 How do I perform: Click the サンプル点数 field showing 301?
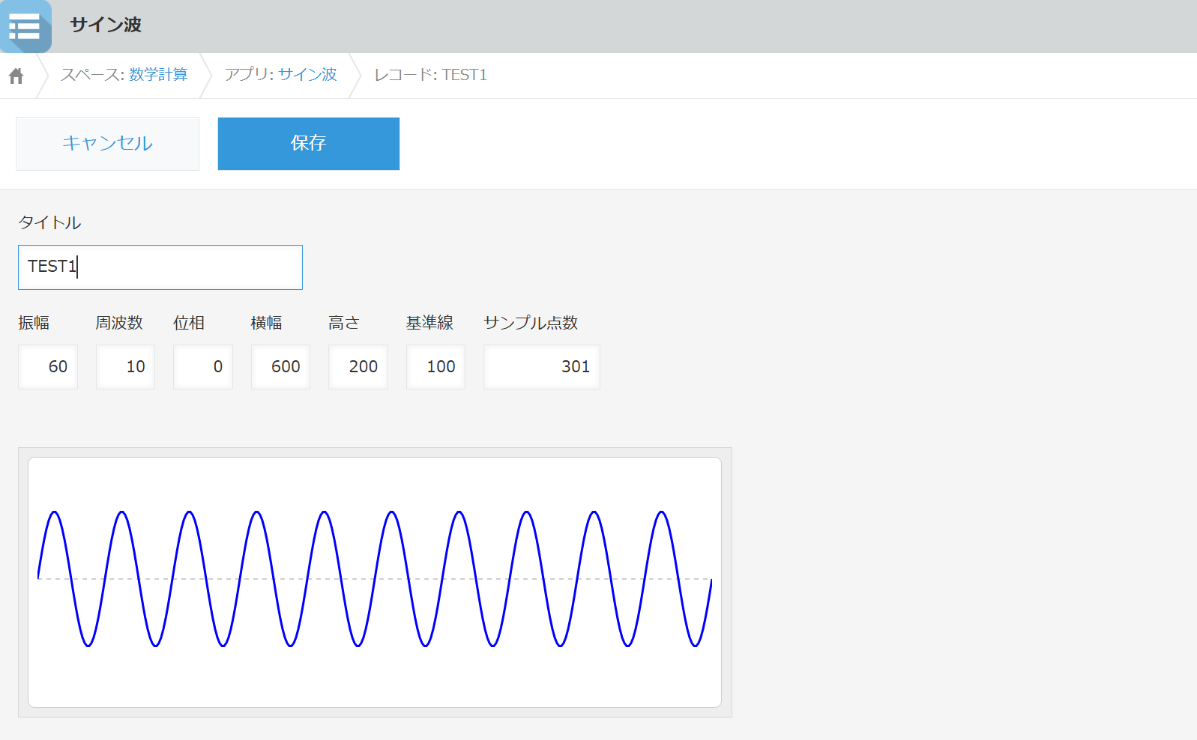542,367
